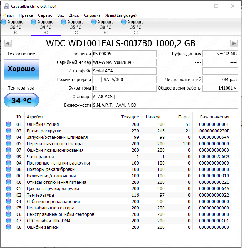The width and height of the screenshot is (242, 248).
Task: Click the Интерфейс field Serial ATA
Action: [x=124, y=71]
